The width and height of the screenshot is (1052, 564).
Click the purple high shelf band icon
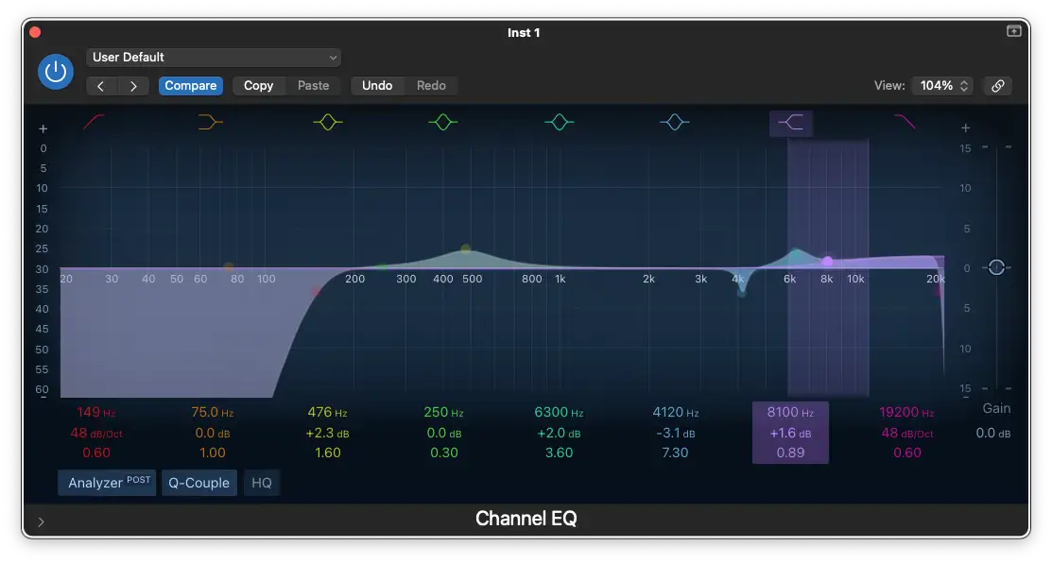tap(790, 122)
